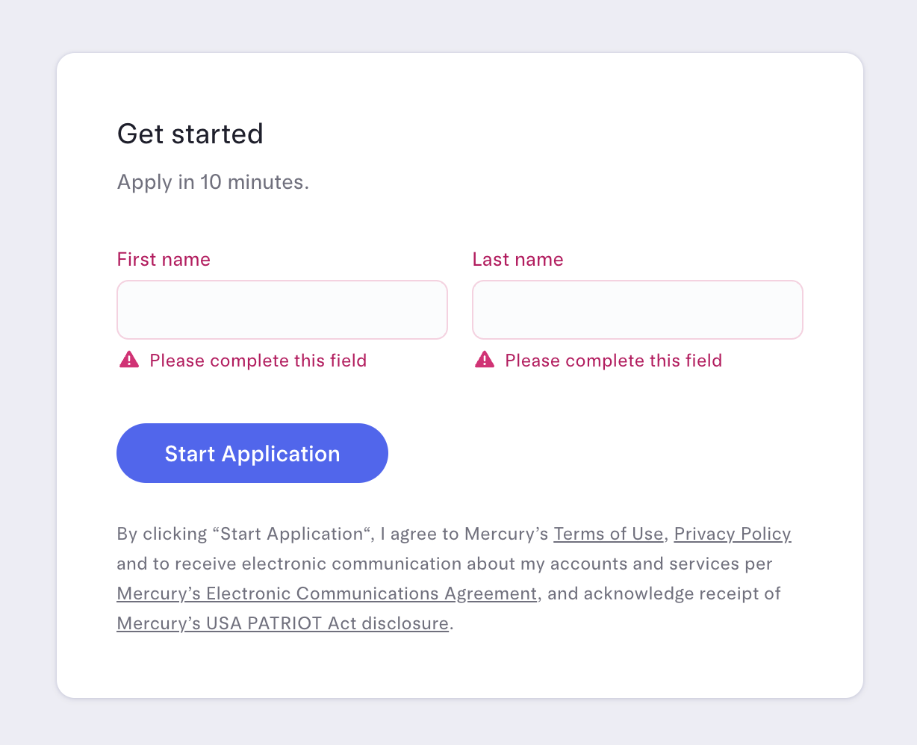Click the Get started heading
The image size is (917, 745).
click(x=190, y=134)
